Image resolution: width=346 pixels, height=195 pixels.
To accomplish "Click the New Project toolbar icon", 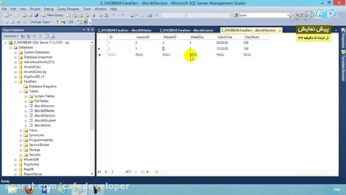I will 7,15.
